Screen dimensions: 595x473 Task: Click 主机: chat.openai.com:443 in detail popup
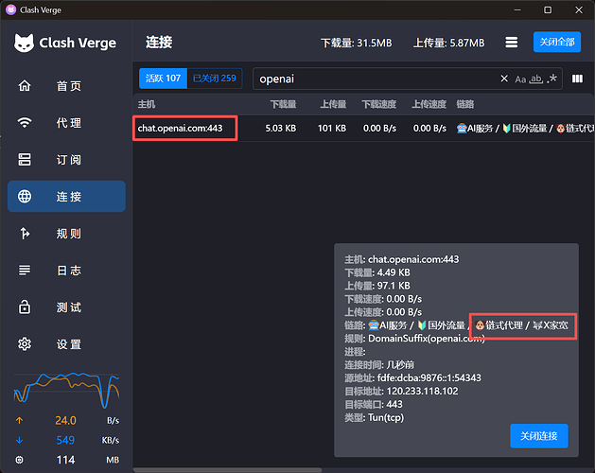[401, 259]
